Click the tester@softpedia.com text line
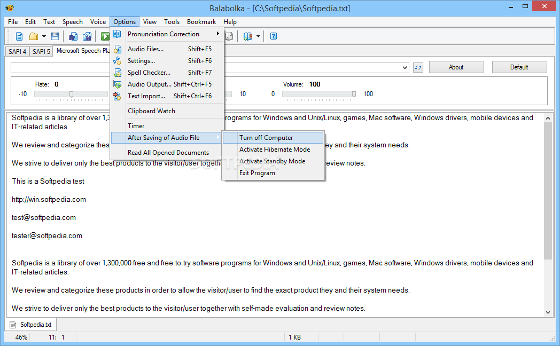The image size is (560, 346). [47, 236]
